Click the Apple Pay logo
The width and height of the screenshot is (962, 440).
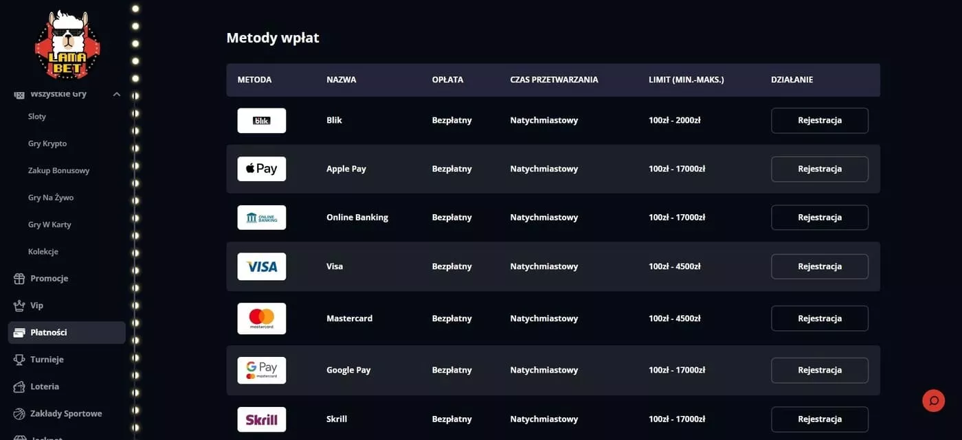coord(261,169)
